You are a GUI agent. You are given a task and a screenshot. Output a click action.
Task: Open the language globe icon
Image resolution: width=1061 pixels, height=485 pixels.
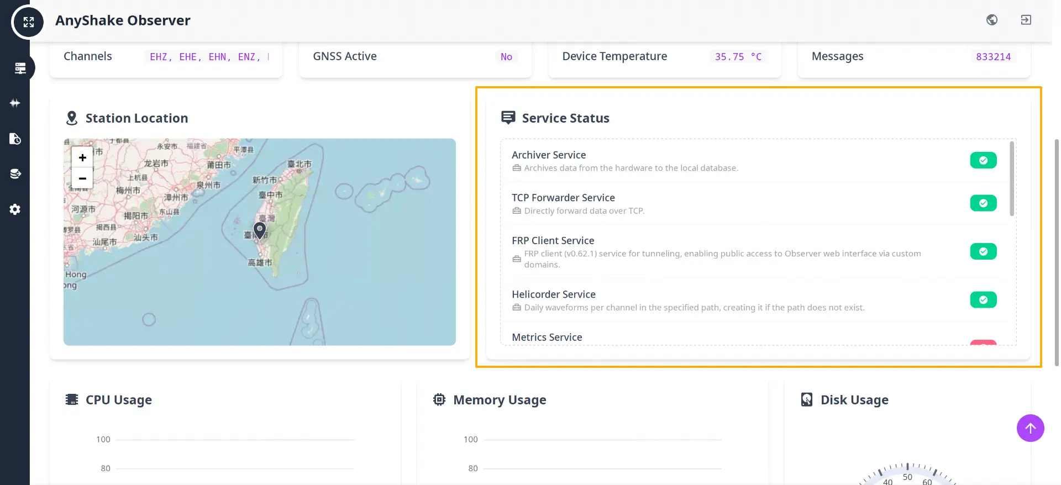tap(992, 20)
